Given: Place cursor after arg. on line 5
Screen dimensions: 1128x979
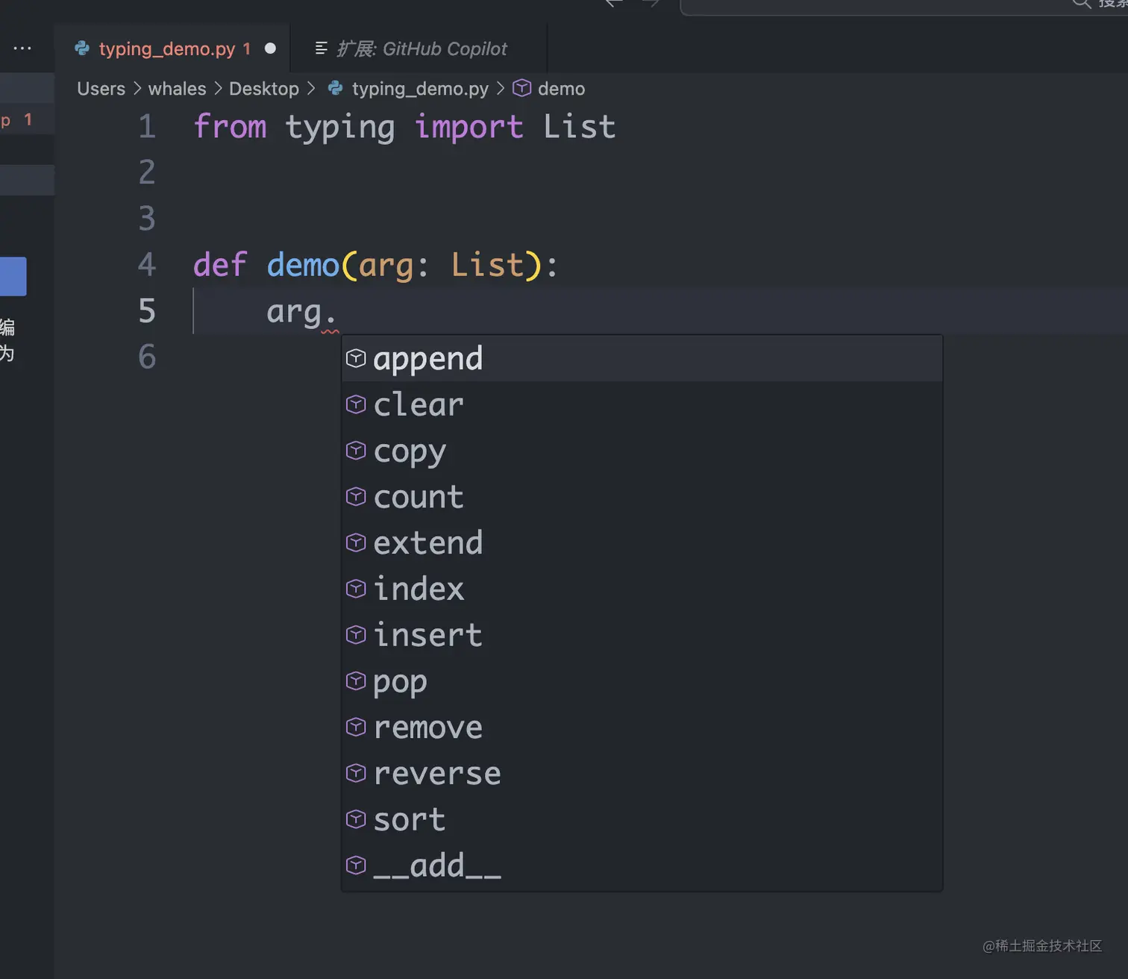Looking at the screenshot, I should [x=339, y=311].
